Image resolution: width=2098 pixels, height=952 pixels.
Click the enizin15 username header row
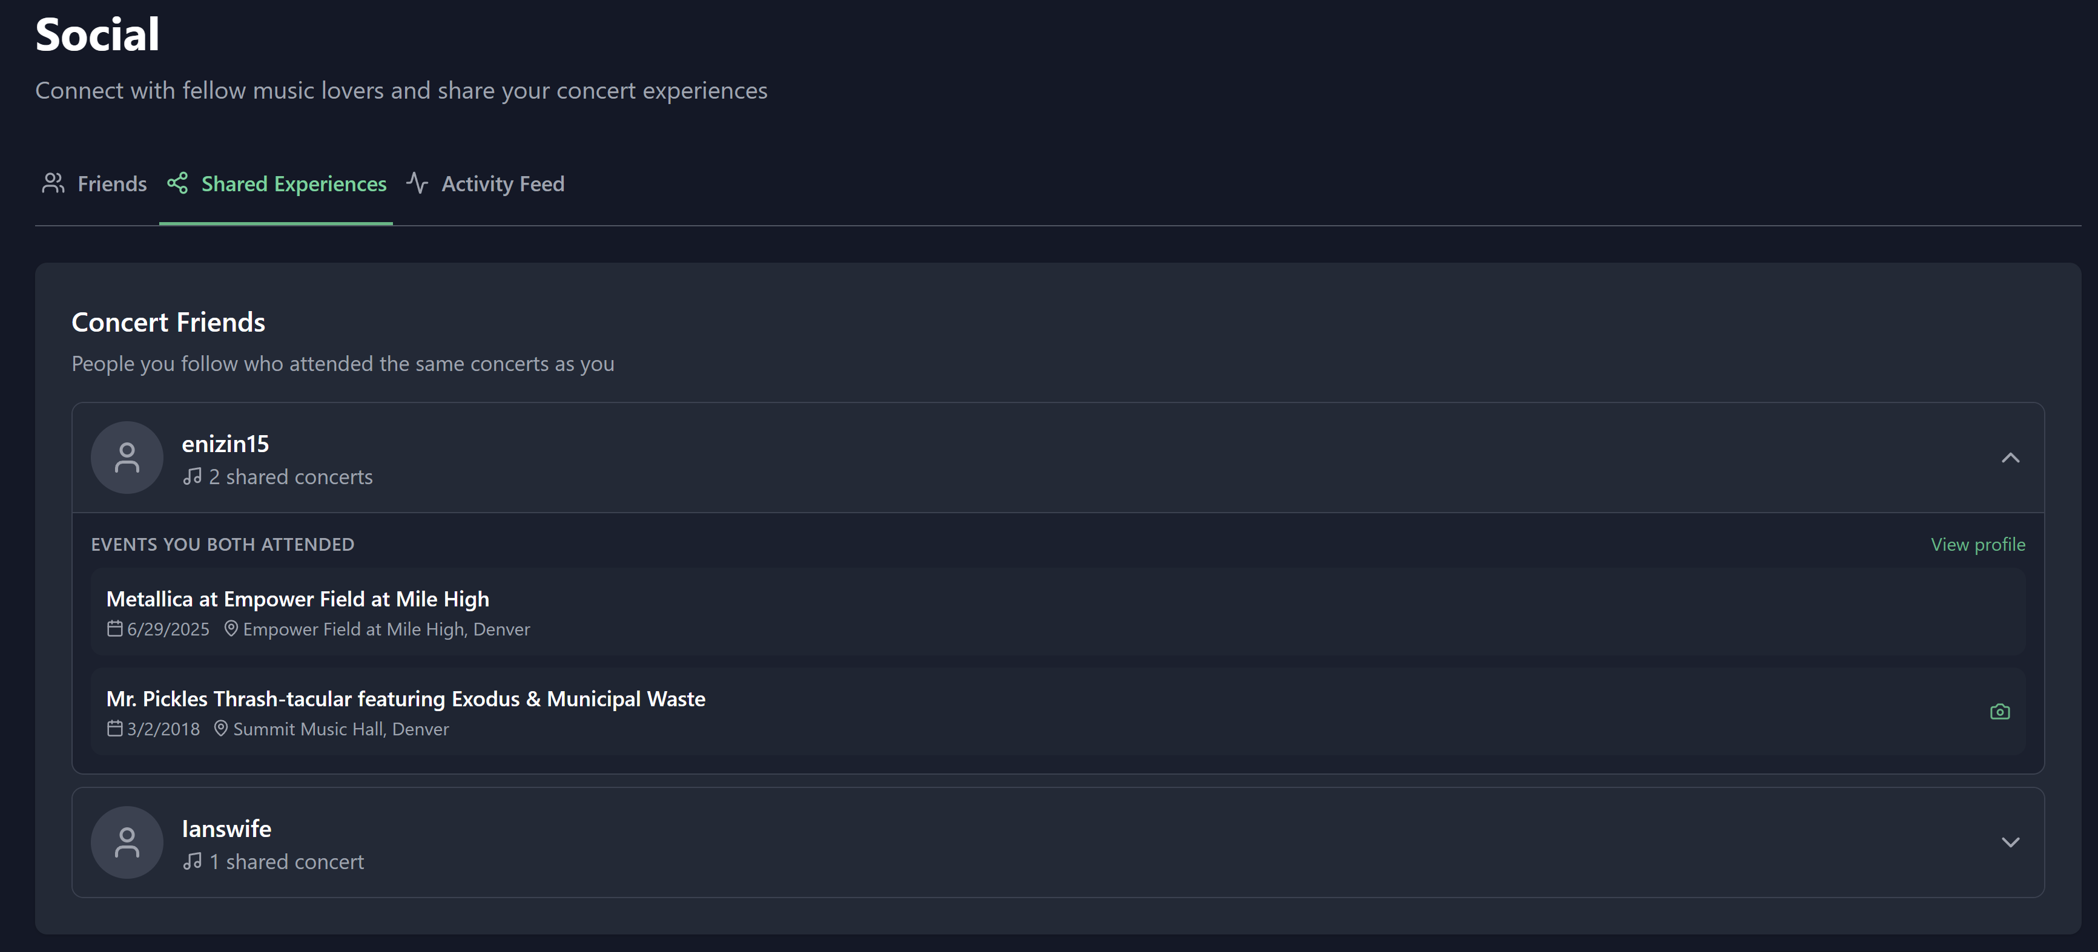click(x=1058, y=458)
